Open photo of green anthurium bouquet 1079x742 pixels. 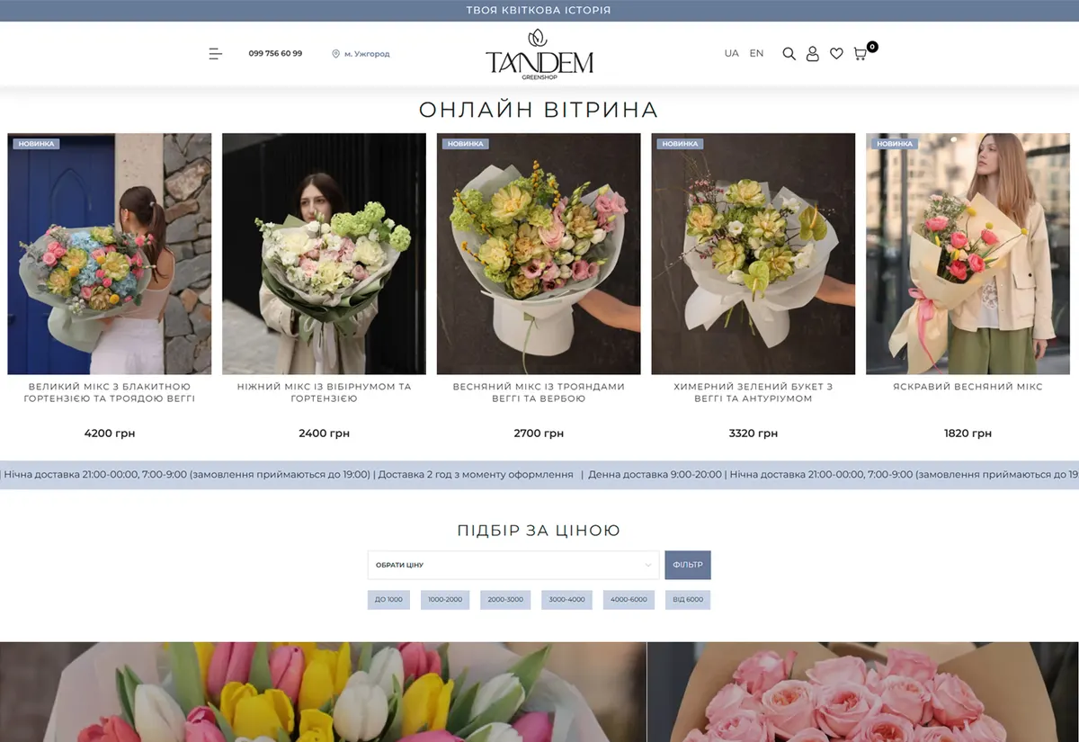tap(754, 255)
